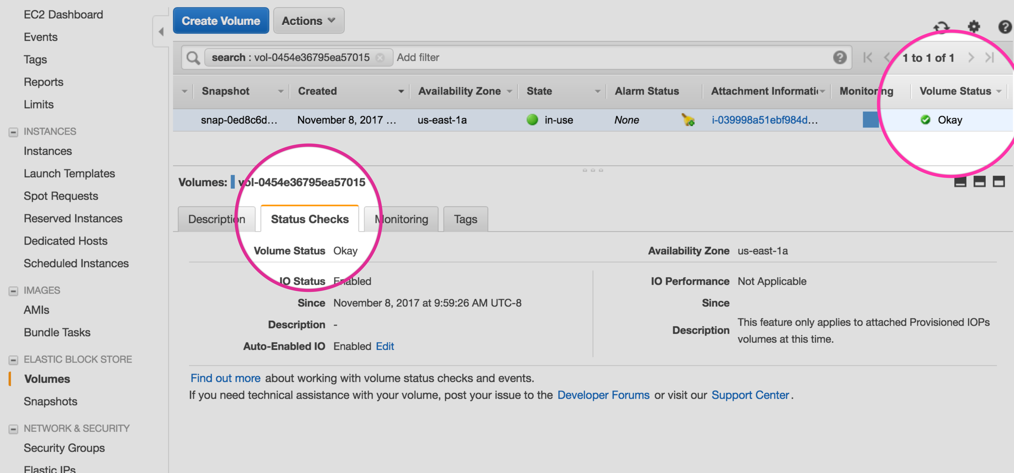Open the settings gear icon
The width and height of the screenshot is (1014, 473).
tap(974, 26)
